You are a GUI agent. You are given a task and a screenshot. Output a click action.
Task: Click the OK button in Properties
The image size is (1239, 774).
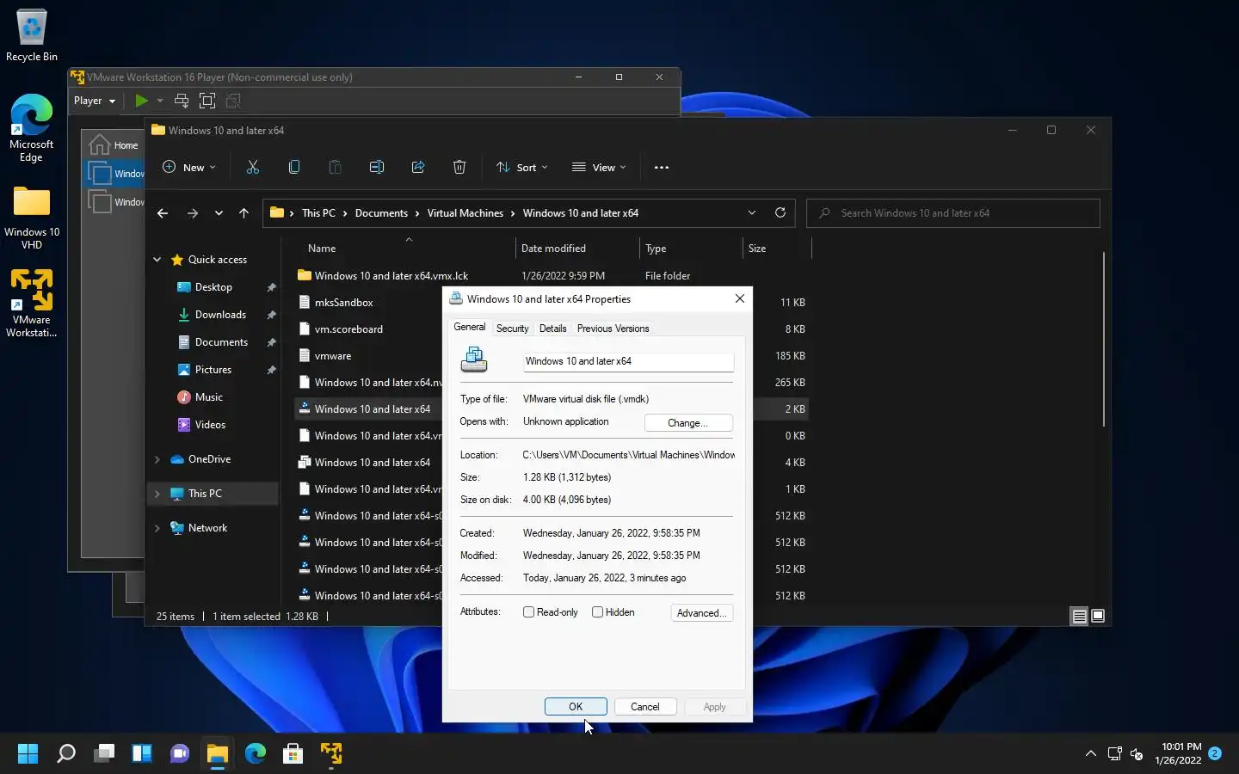(x=576, y=707)
